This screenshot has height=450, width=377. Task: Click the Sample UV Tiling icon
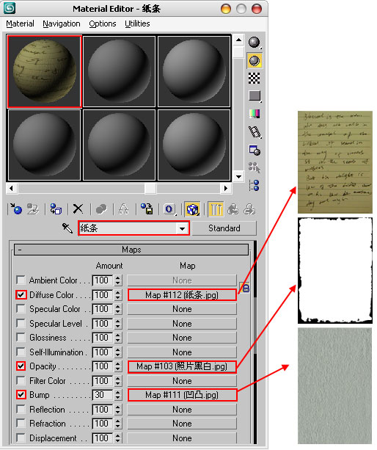pyautogui.click(x=255, y=95)
